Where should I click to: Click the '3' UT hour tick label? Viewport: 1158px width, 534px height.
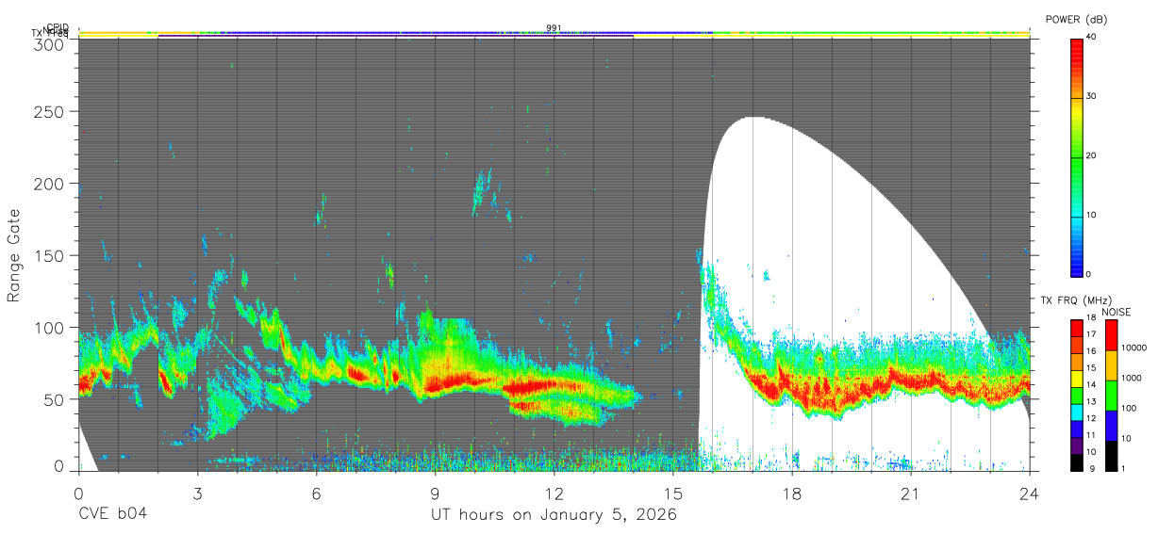(197, 494)
